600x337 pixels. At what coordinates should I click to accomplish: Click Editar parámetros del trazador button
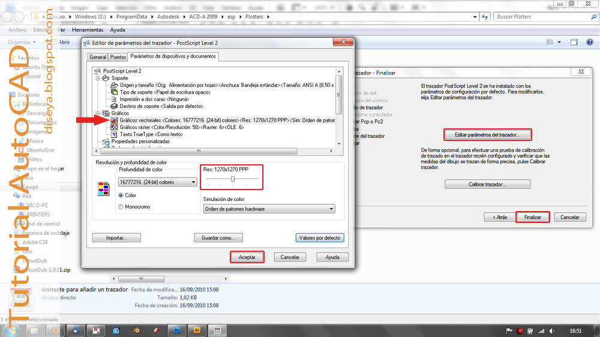point(487,135)
